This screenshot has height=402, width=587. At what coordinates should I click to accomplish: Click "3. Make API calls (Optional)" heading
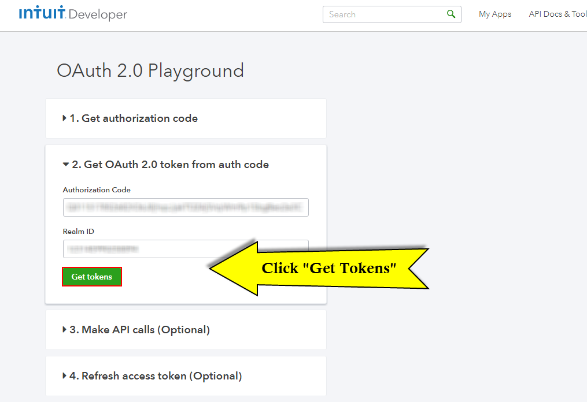tap(139, 330)
